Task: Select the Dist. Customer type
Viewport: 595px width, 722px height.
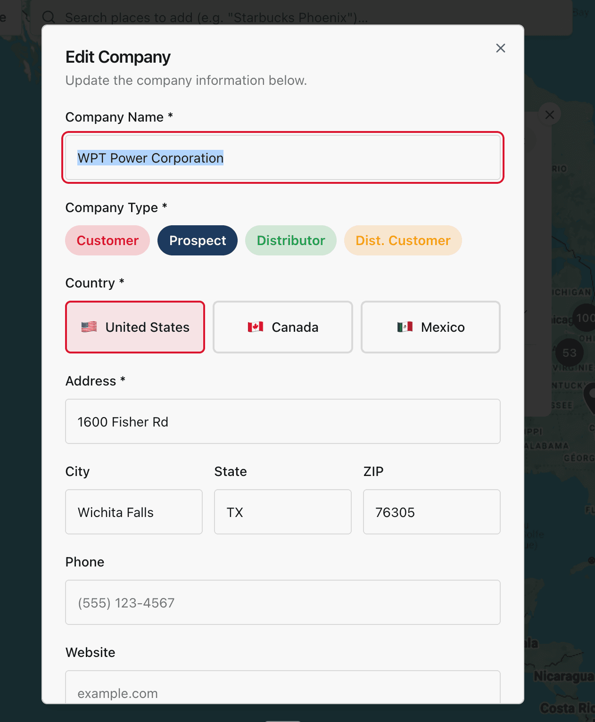Action: point(403,240)
